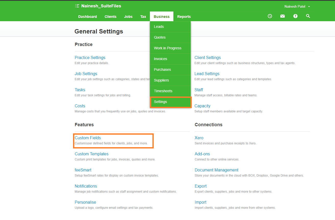The width and height of the screenshot is (335, 220).
Task: Open Practice Settings
Action: (90, 57)
